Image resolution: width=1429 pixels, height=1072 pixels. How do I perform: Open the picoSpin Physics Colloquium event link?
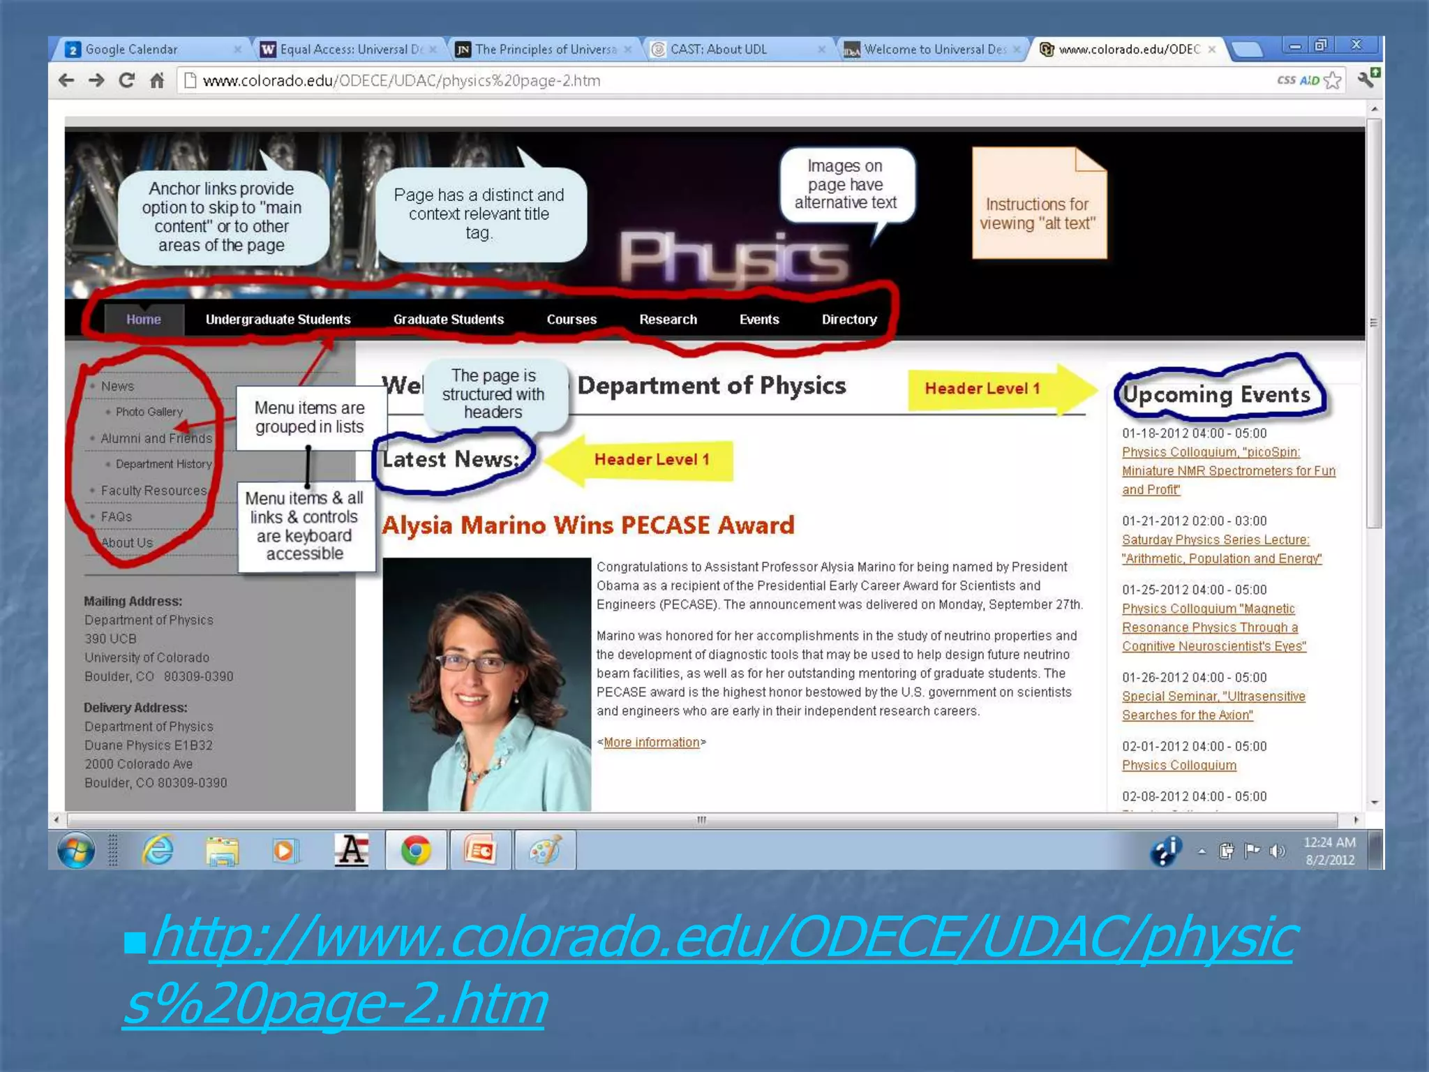point(1228,471)
